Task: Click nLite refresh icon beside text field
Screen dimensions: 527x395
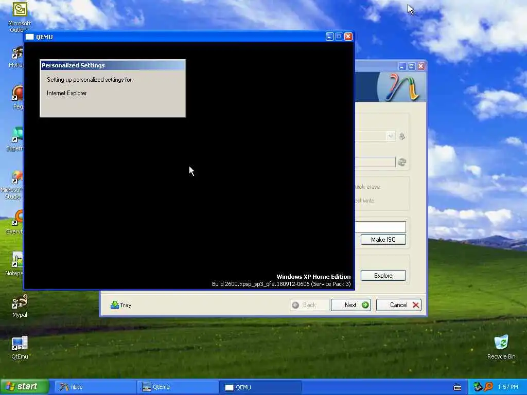Action: point(402,162)
